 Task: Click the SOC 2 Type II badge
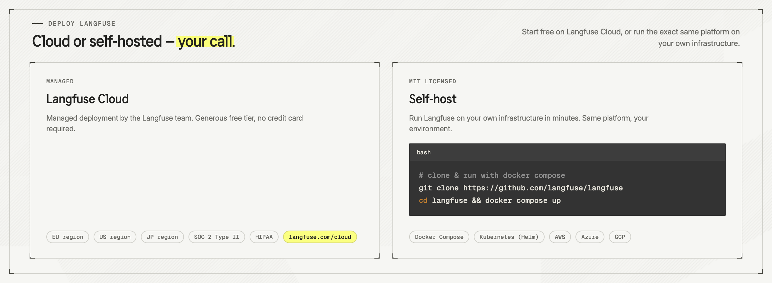pyautogui.click(x=216, y=237)
